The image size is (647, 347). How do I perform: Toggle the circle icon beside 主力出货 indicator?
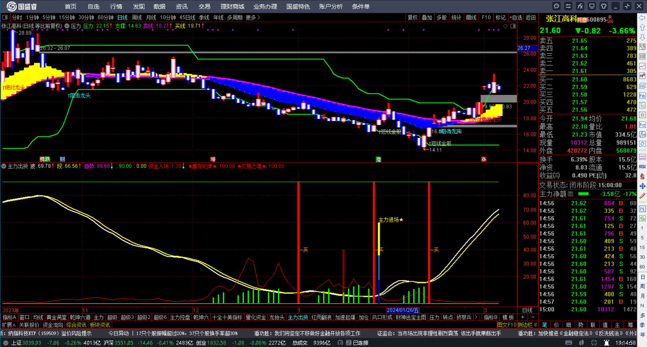[4, 166]
